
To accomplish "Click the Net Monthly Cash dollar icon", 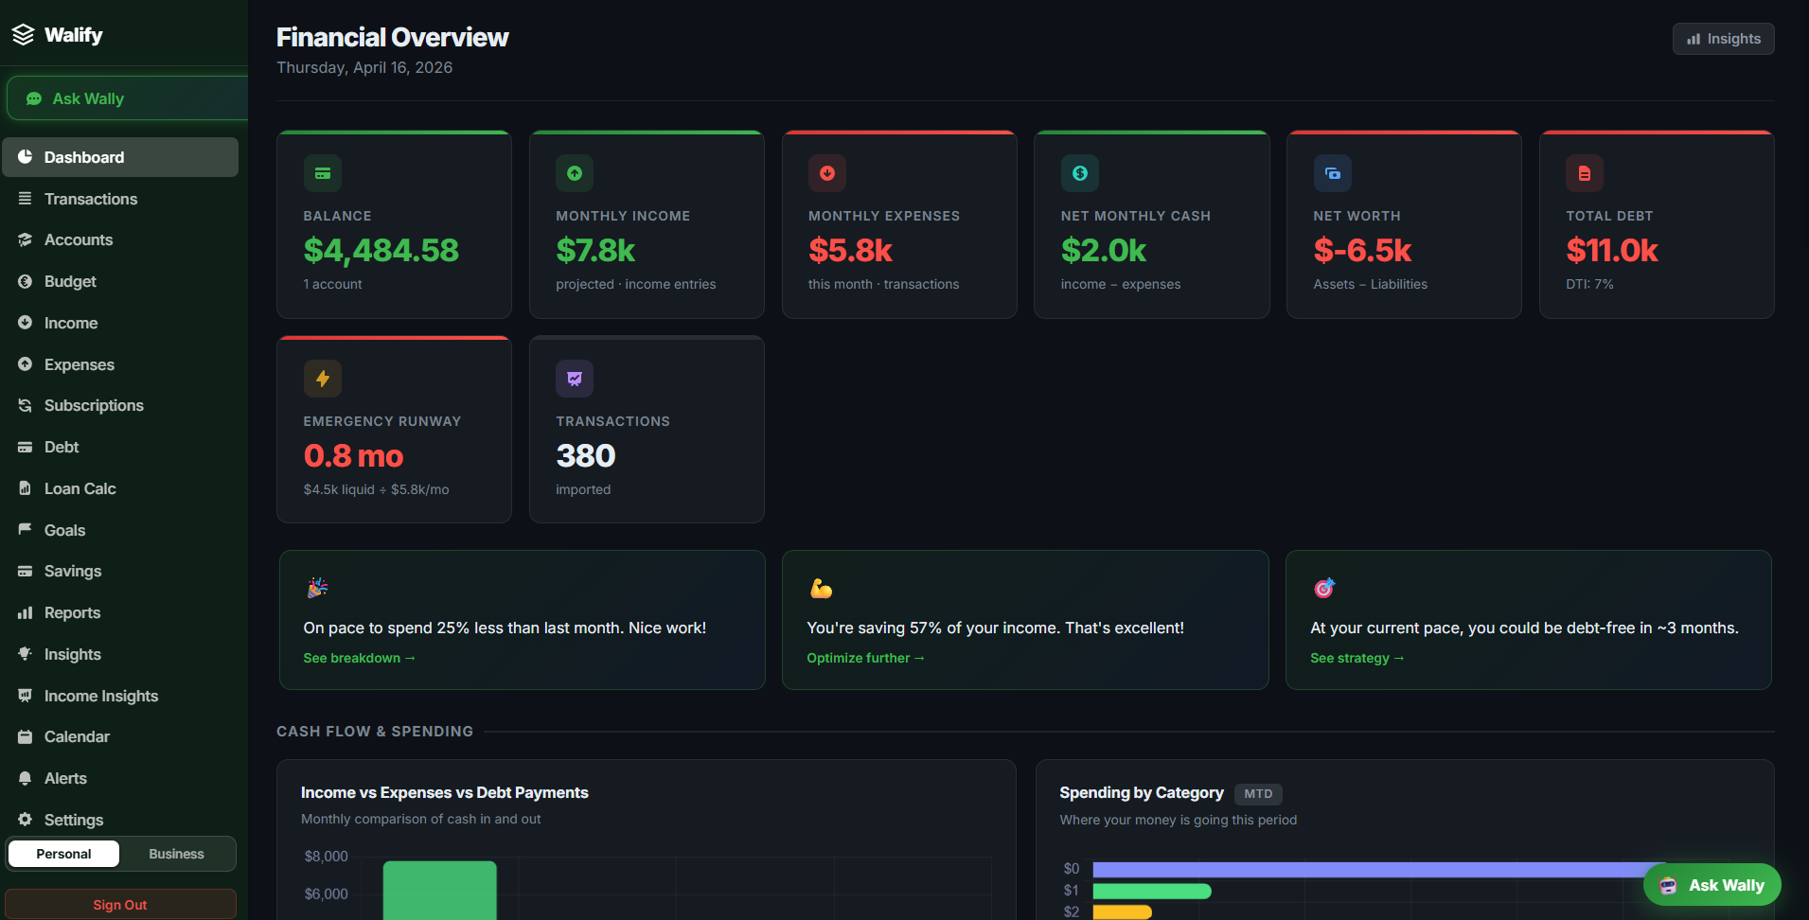I will pyautogui.click(x=1080, y=173).
